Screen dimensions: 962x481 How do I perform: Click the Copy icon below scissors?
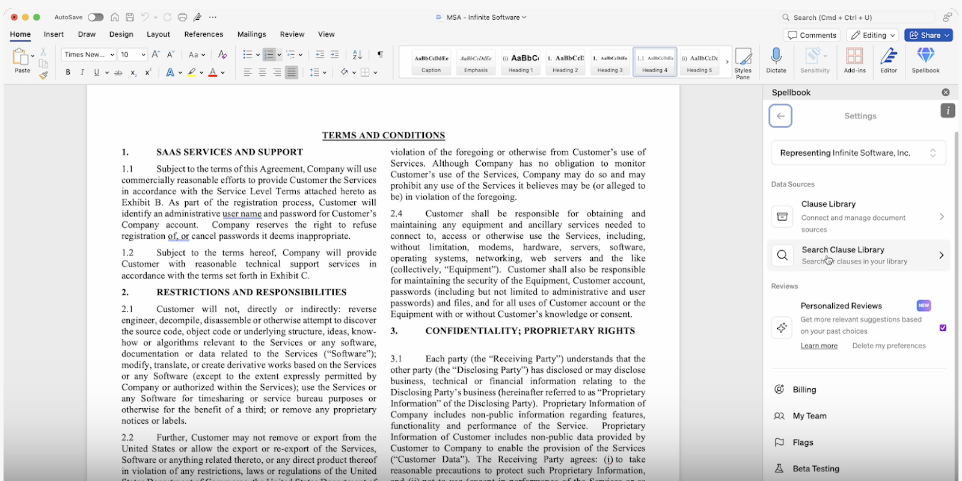(43, 63)
